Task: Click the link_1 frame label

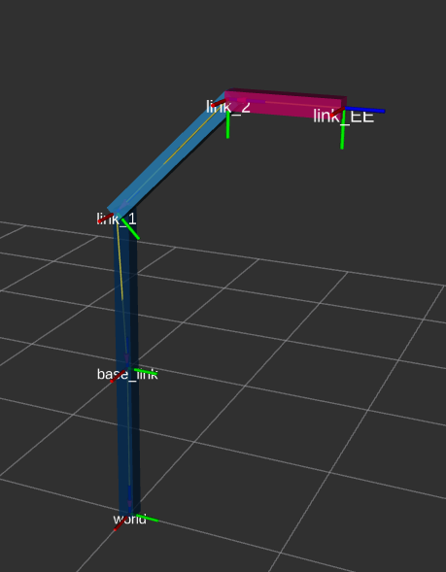Action: pos(117,219)
